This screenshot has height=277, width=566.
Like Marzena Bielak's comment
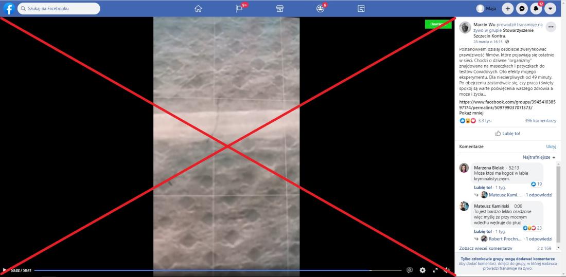483,188
